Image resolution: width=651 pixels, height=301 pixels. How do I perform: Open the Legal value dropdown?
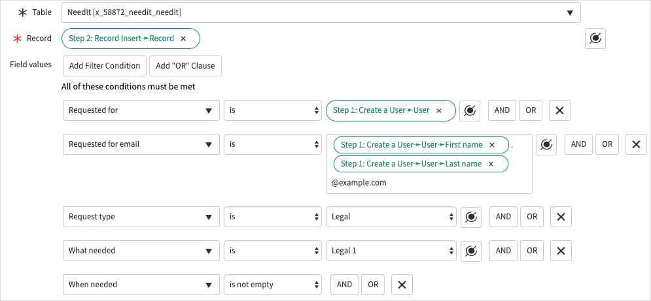(391, 217)
